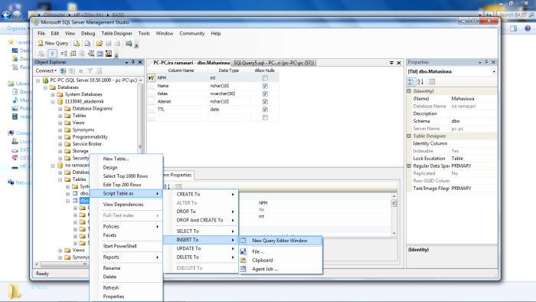Screen dimensions: 536x302
Task: Click the Activity Monitor icon in main toolbar
Action: coord(129,44)
